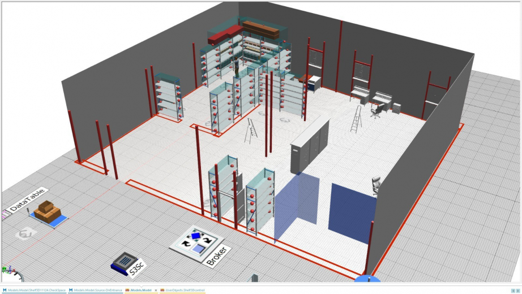Screen dimensions: 522x294
Task: Select the office chair near the desk
Action: (x=376, y=111)
